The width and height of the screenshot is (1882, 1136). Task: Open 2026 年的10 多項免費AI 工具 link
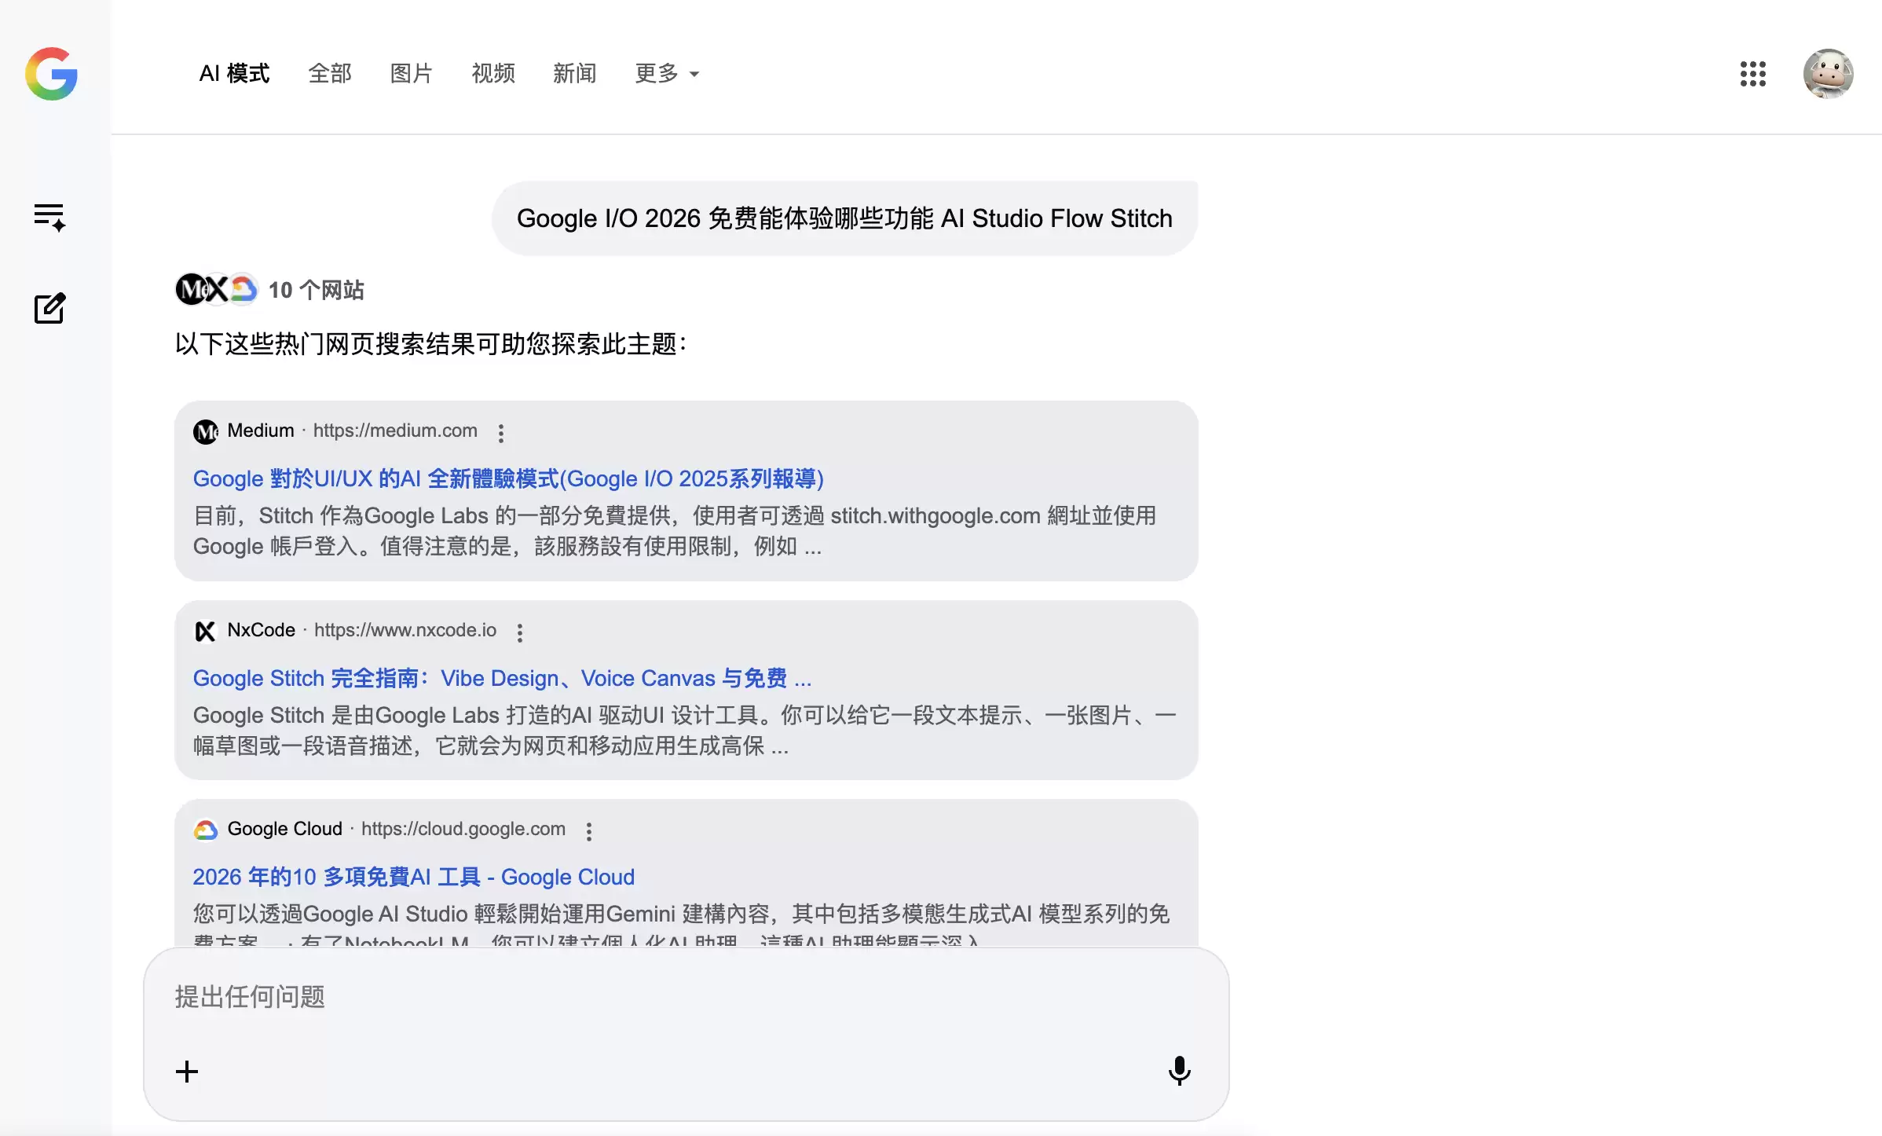[414, 877]
